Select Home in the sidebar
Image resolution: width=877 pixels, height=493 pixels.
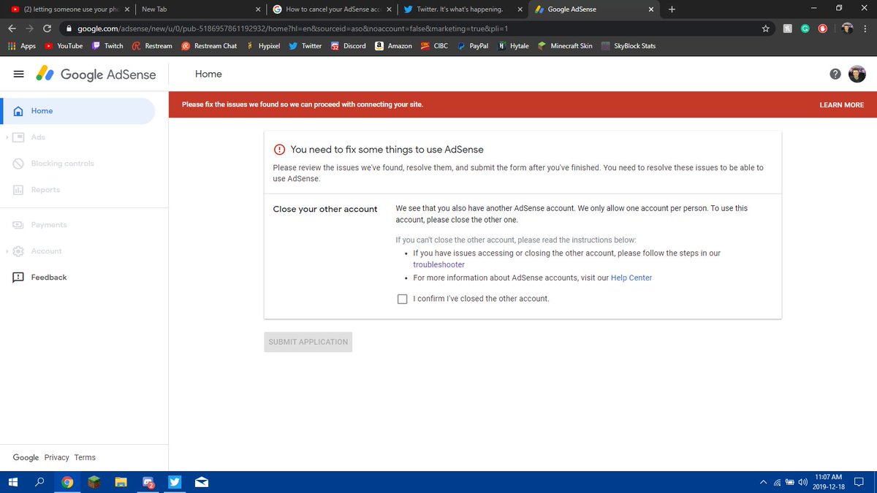[77, 111]
